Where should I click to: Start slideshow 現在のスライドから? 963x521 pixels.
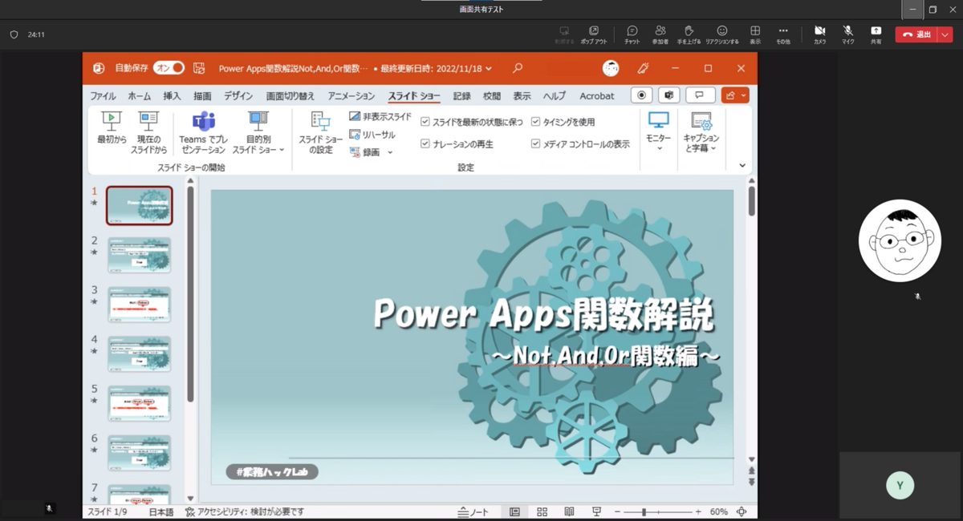point(149,132)
